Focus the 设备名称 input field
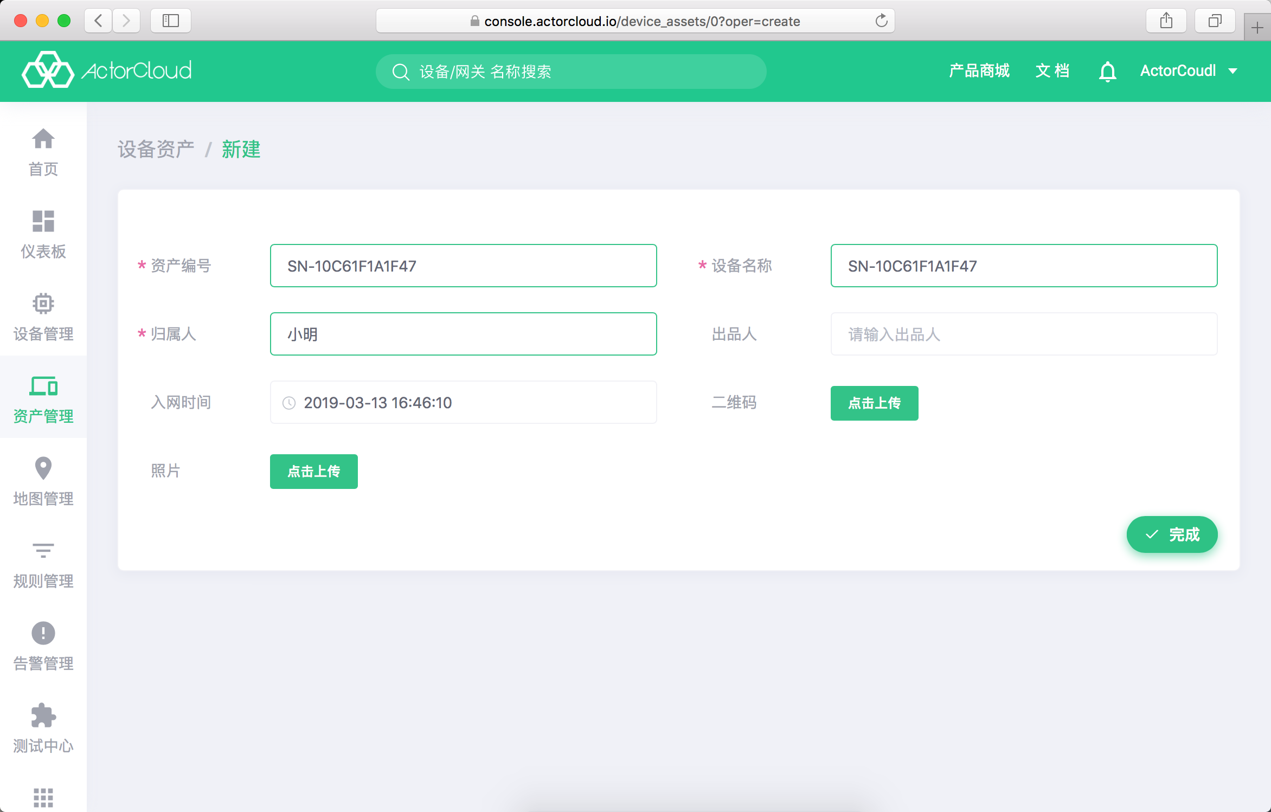1271x812 pixels. pos(1024,266)
